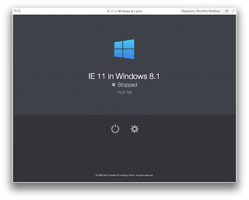Click the power button to start the VM
The height and width of the screenshot is (200, 249).
tap(115, 129)
